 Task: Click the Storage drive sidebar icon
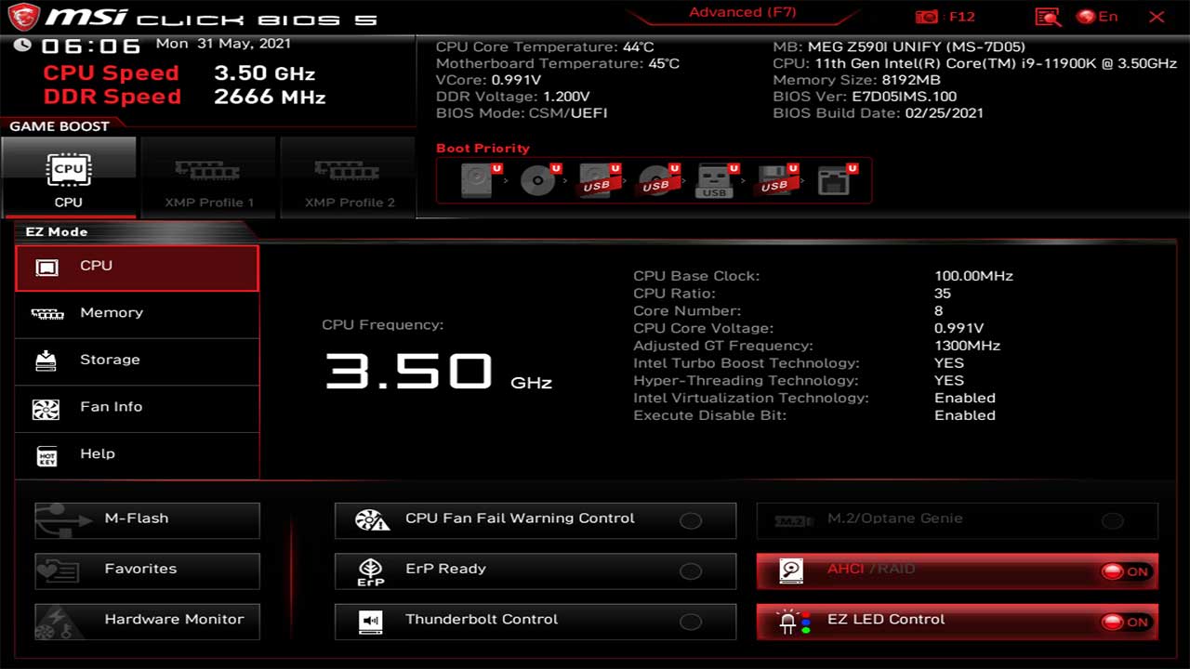pyautogui.click(x=46, y=361)
